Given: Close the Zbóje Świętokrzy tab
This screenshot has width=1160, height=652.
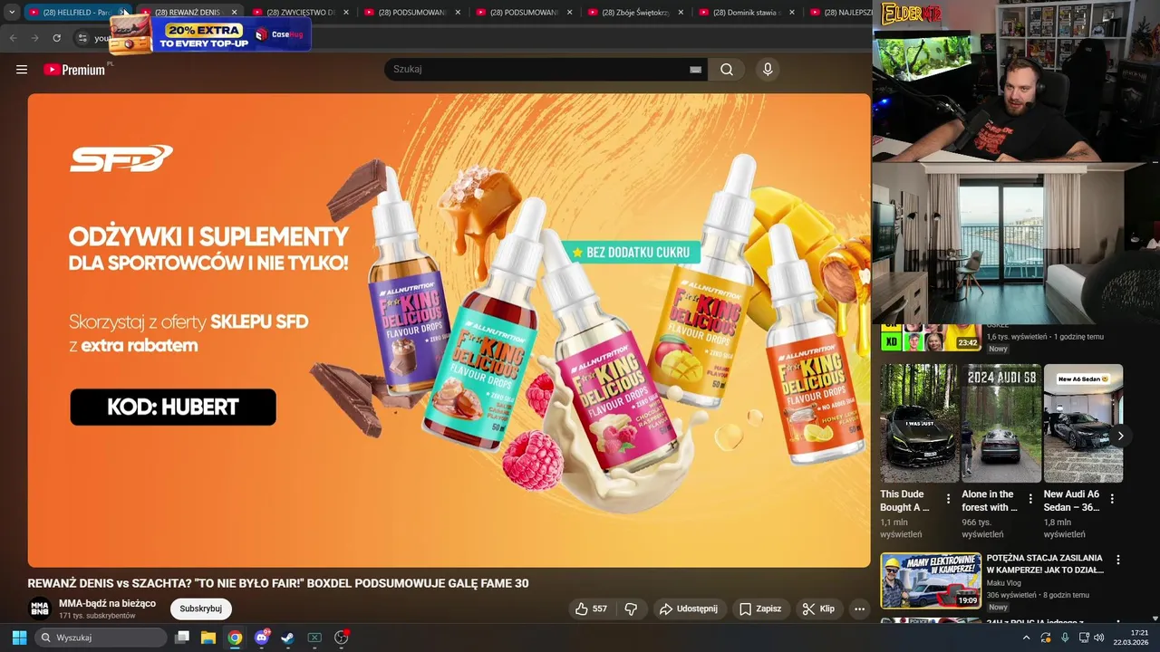Looking at the screenshot, I should pyautogui.click(x=681, y=13).
